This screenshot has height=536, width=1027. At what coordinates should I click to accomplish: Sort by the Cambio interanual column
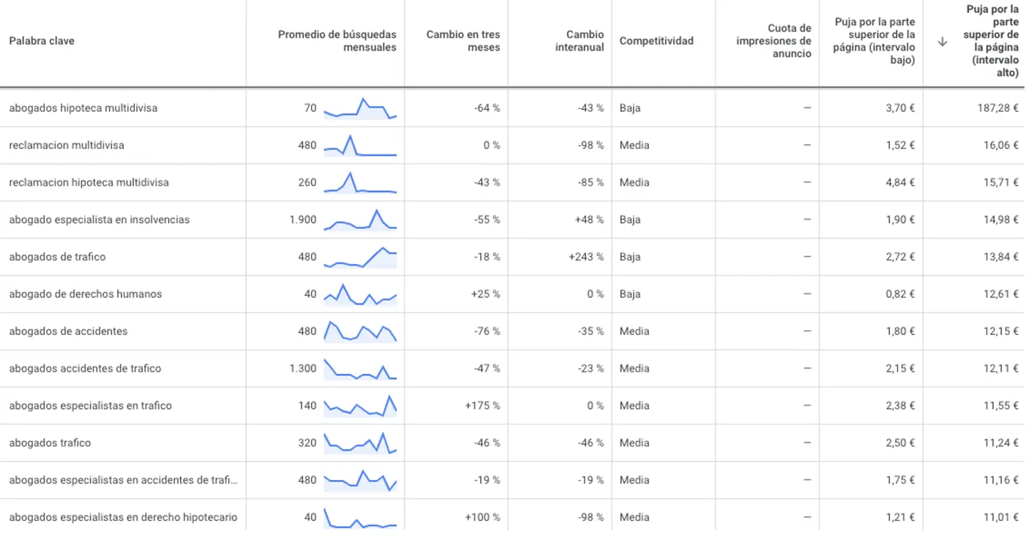(580, 41)
